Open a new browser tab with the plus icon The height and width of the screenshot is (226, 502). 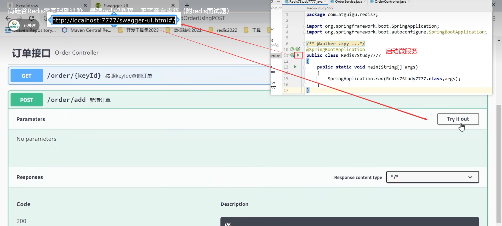click(187, 5)
